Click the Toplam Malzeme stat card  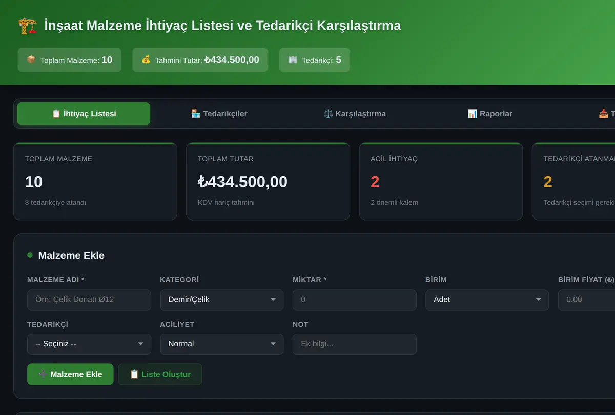click(95, 181)
